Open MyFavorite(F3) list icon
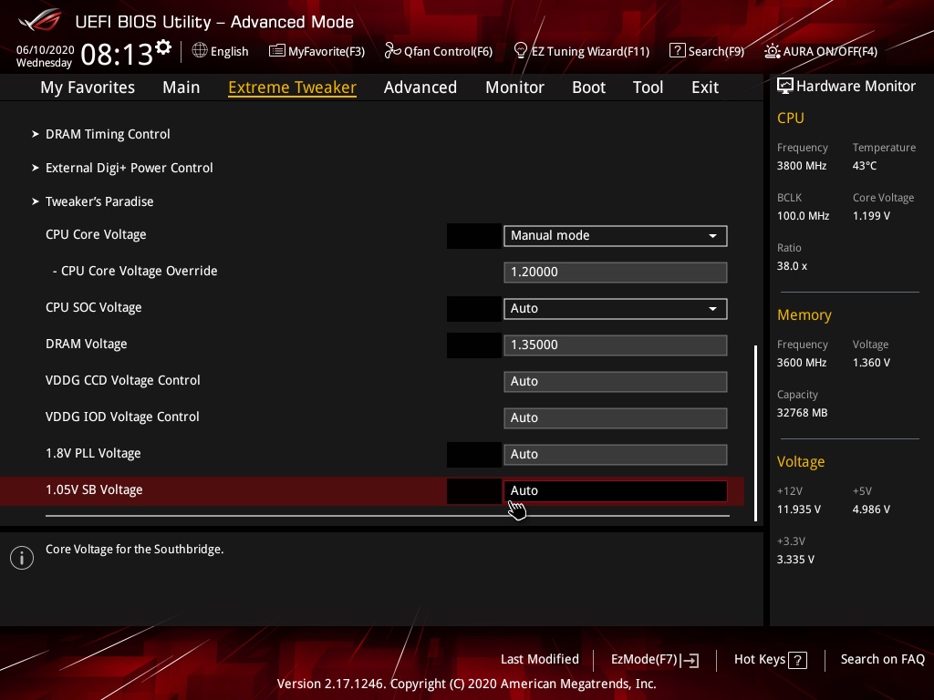 point(276,51)
